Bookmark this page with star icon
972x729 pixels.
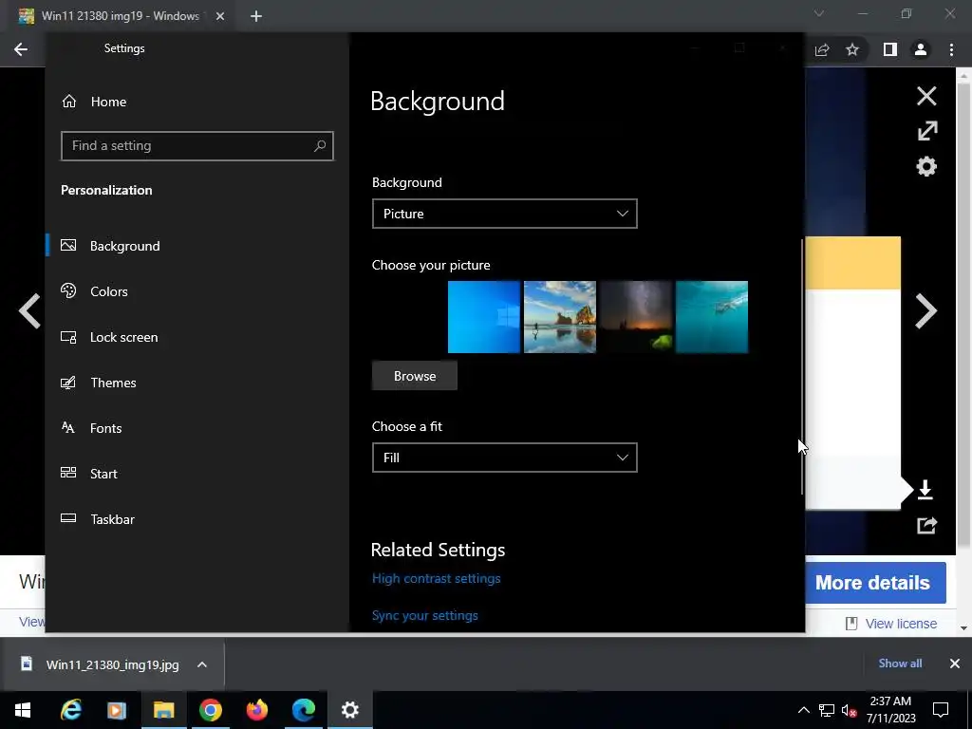pos(852,49)
